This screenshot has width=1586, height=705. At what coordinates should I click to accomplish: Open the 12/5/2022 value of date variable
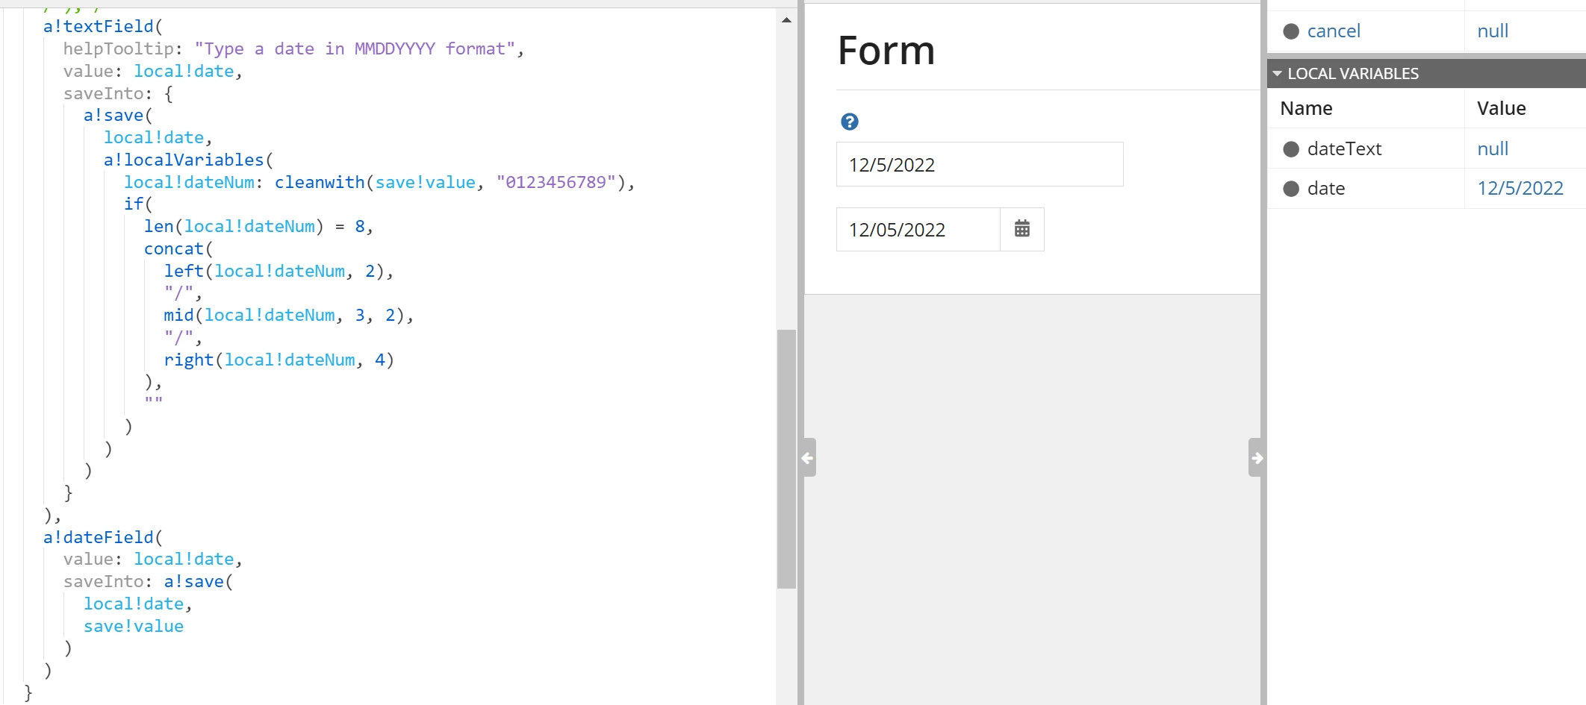(1520, 189)
